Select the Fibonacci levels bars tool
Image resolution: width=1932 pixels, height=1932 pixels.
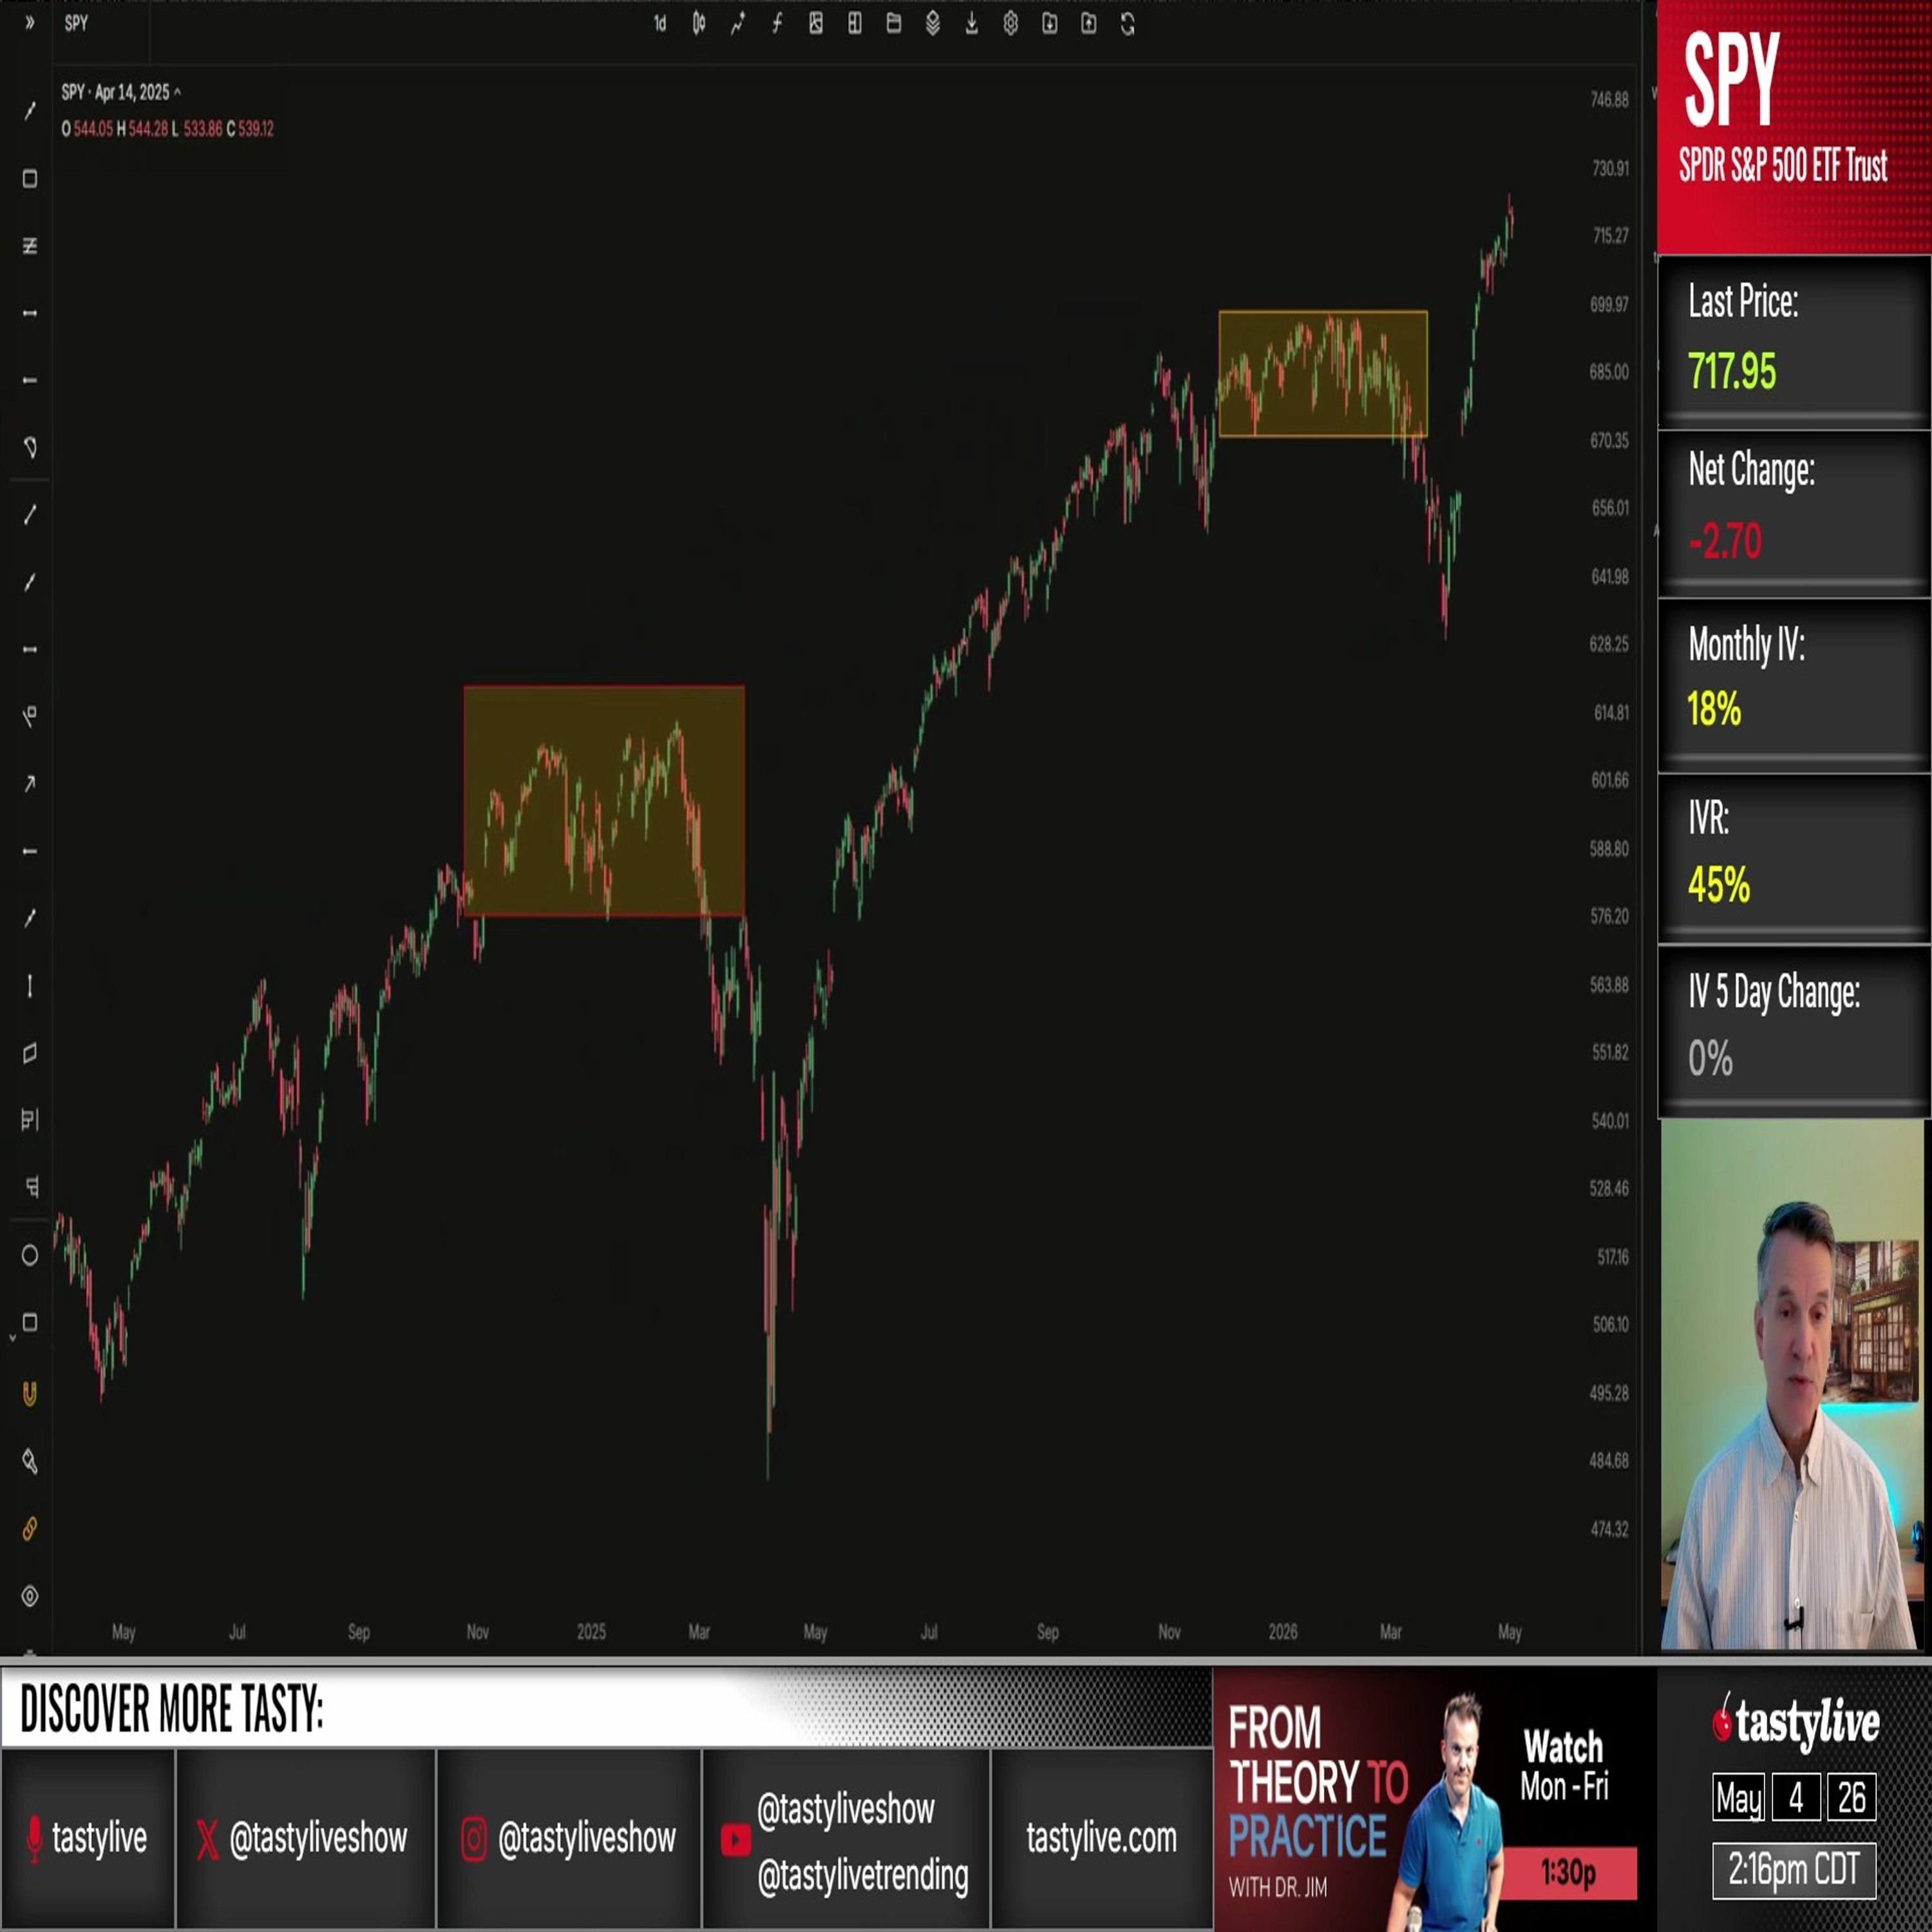(30, 1120)
